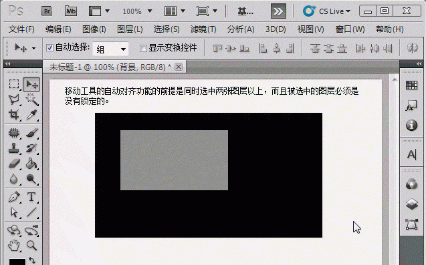Select the Line tool
This screenshot has height=265, width=426.
coord(31,212)
